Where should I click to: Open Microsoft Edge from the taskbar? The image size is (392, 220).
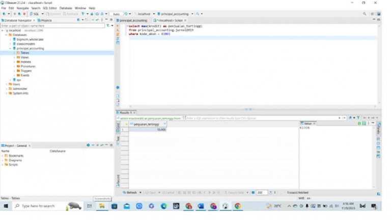pos(164,206)
